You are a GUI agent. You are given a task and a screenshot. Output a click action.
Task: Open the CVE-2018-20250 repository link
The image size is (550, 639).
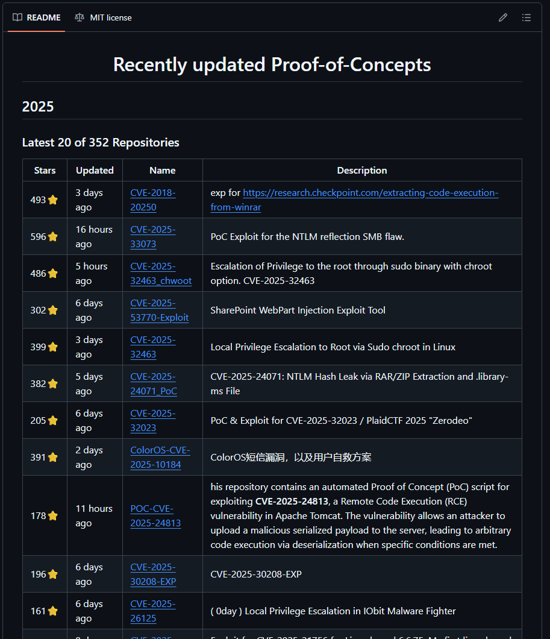(152, 200)
